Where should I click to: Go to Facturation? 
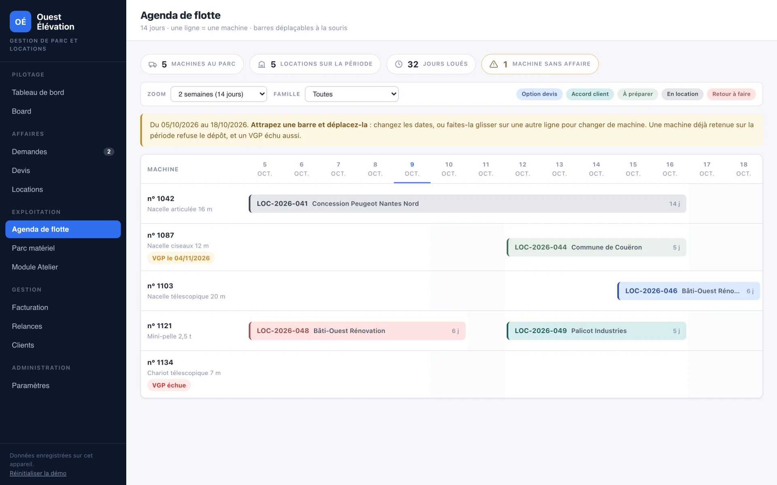point(63,308)
